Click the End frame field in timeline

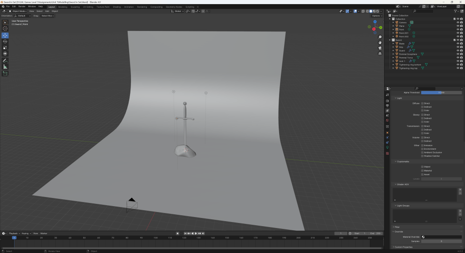(375, 233)
